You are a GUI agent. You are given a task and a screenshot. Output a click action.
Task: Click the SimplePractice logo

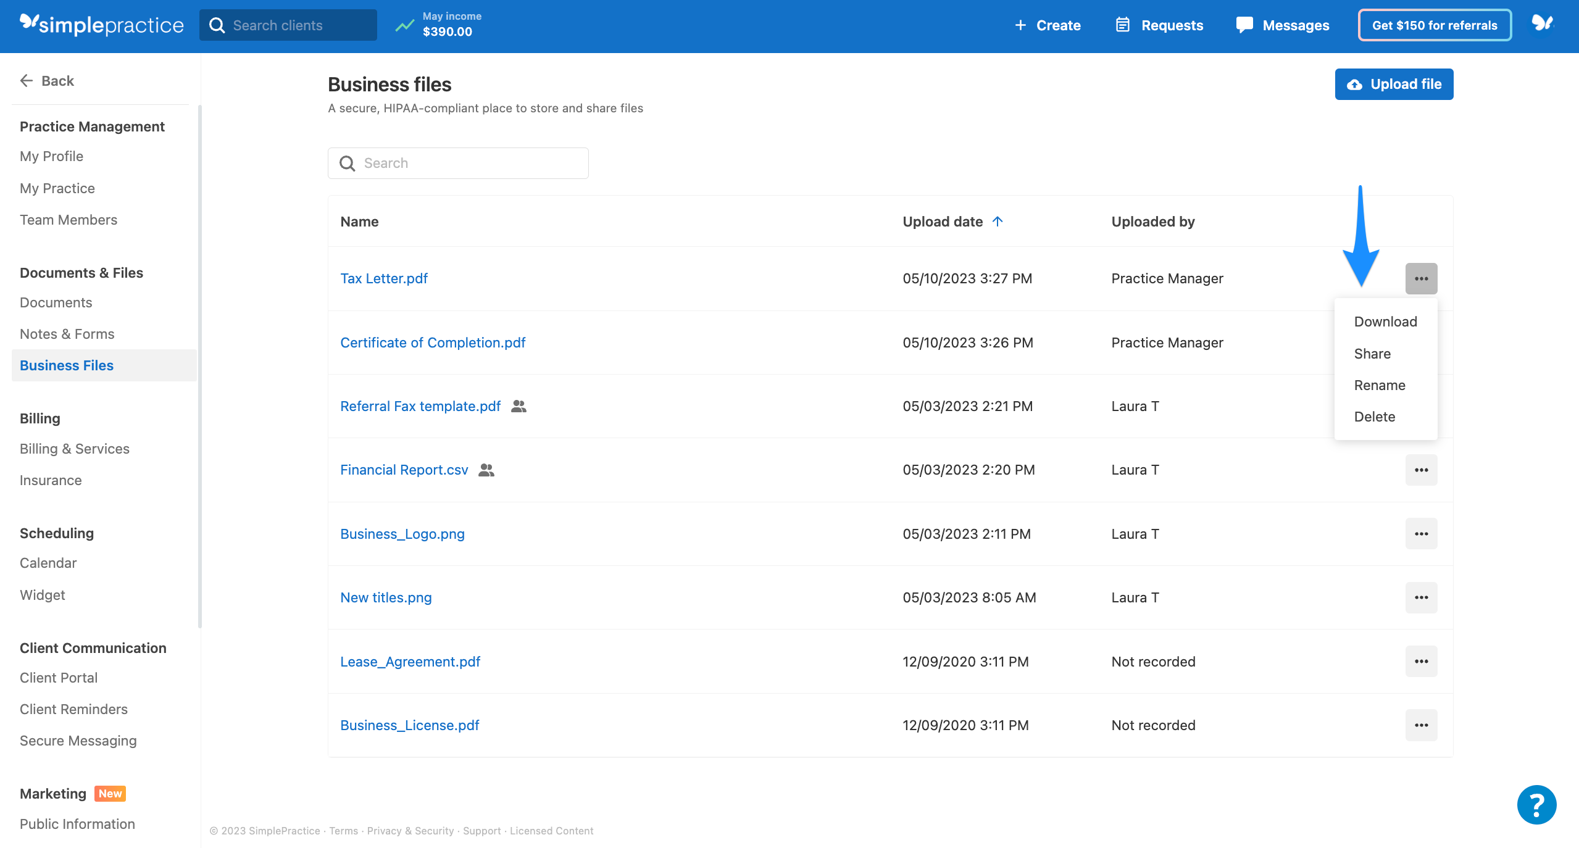[x=101, y=25]
